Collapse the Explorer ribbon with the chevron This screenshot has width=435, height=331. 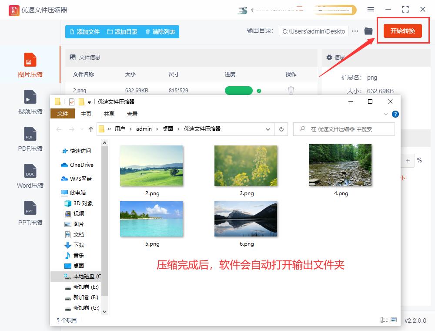pyautogui.click(x=385, y=114)
